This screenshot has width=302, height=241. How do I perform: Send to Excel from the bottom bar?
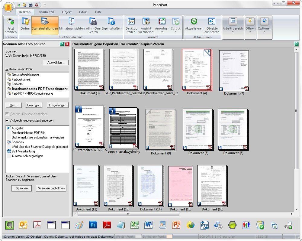coord(135,225)
